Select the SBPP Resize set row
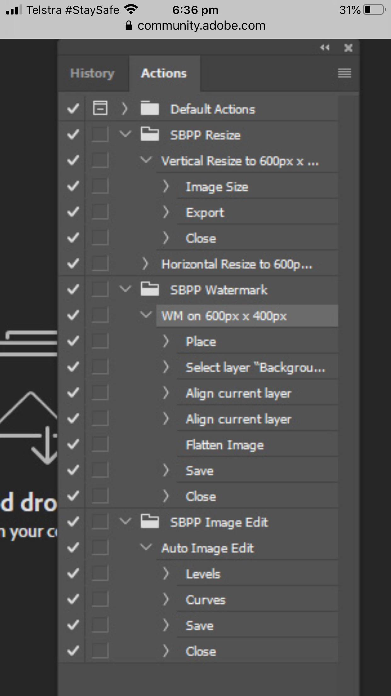 tap(205, 135)
